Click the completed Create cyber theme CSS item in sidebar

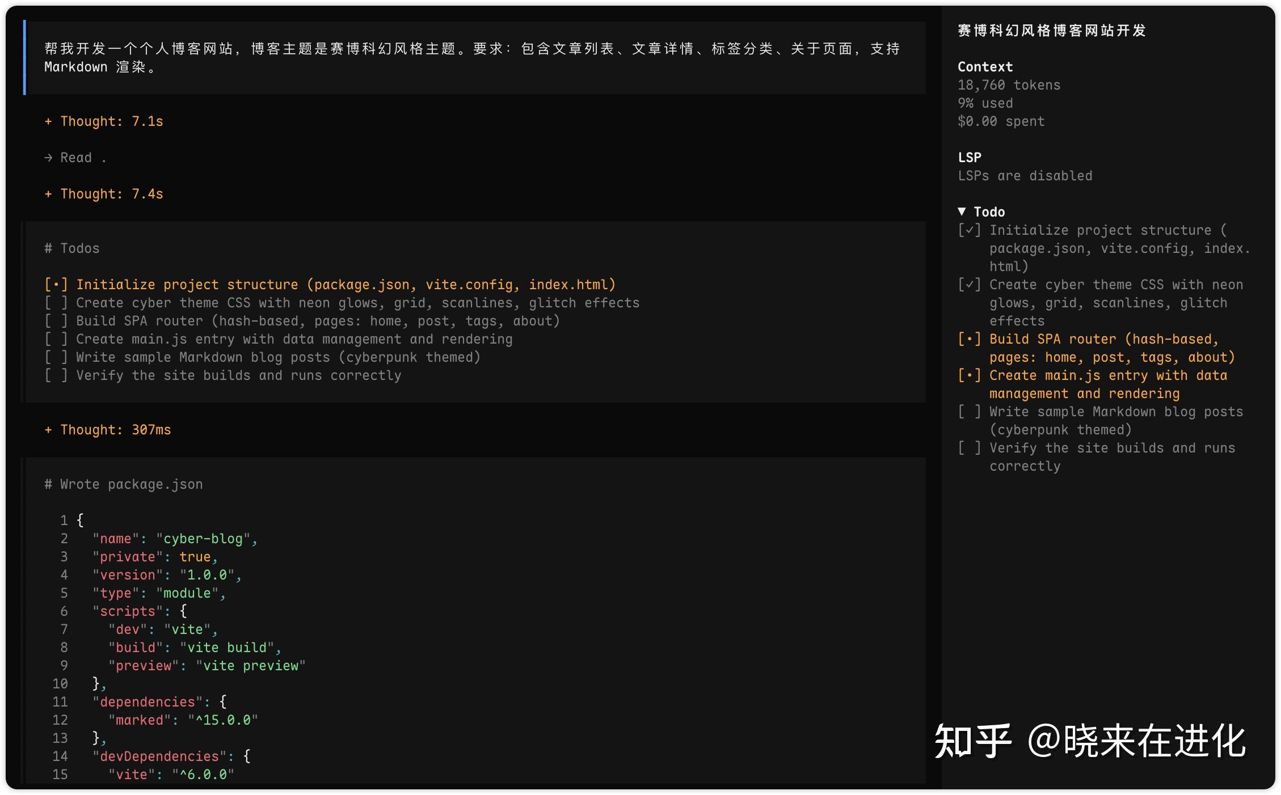pyautogui.click(x=1101, y=303)
